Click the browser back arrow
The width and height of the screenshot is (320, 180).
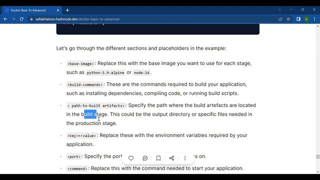[5, 19]
